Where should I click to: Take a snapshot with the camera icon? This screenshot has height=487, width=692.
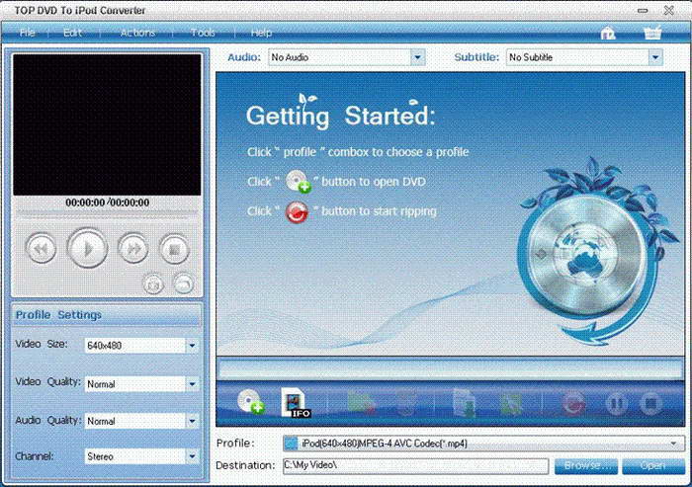click(153, 284)
